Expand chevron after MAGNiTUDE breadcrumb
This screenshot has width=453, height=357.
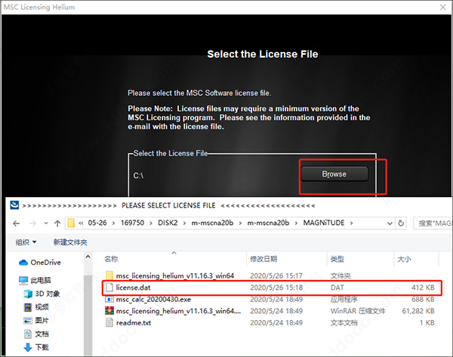tap(351, 223)
